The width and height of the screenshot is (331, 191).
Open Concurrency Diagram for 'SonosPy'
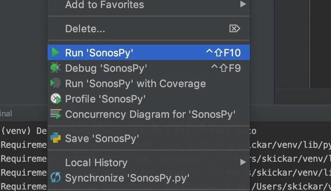[x=149, y=114]
